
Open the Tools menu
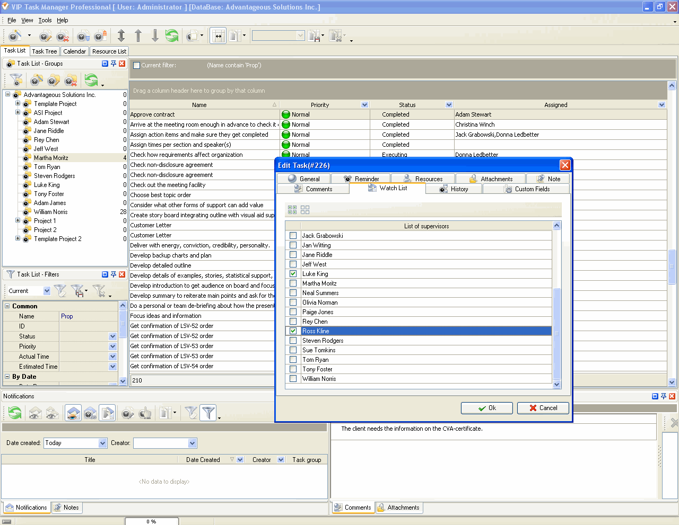45,20
